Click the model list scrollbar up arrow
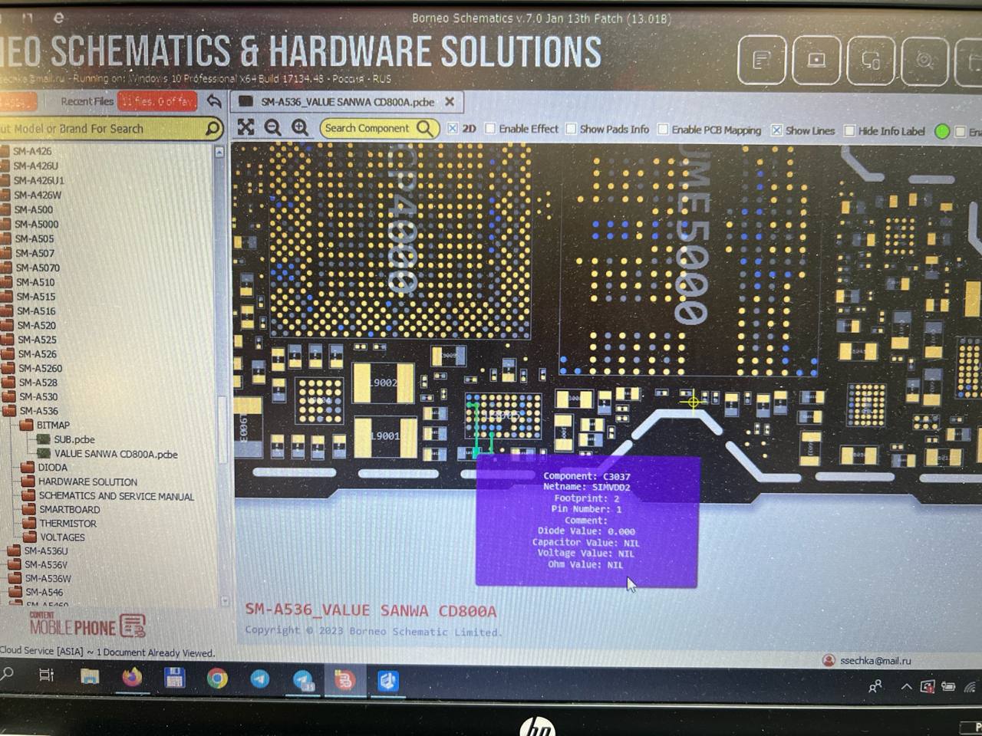This screenshot has height=736, width=982. point(219,152)
